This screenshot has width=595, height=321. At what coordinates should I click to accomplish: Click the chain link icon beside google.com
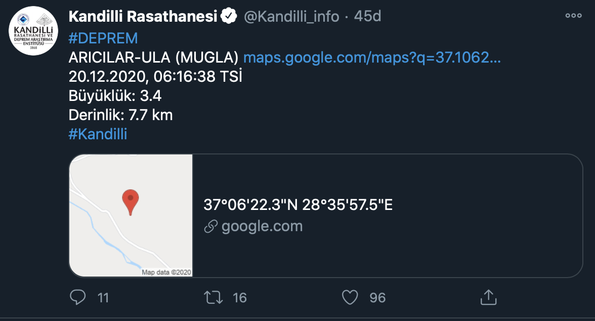click(210, 227)
